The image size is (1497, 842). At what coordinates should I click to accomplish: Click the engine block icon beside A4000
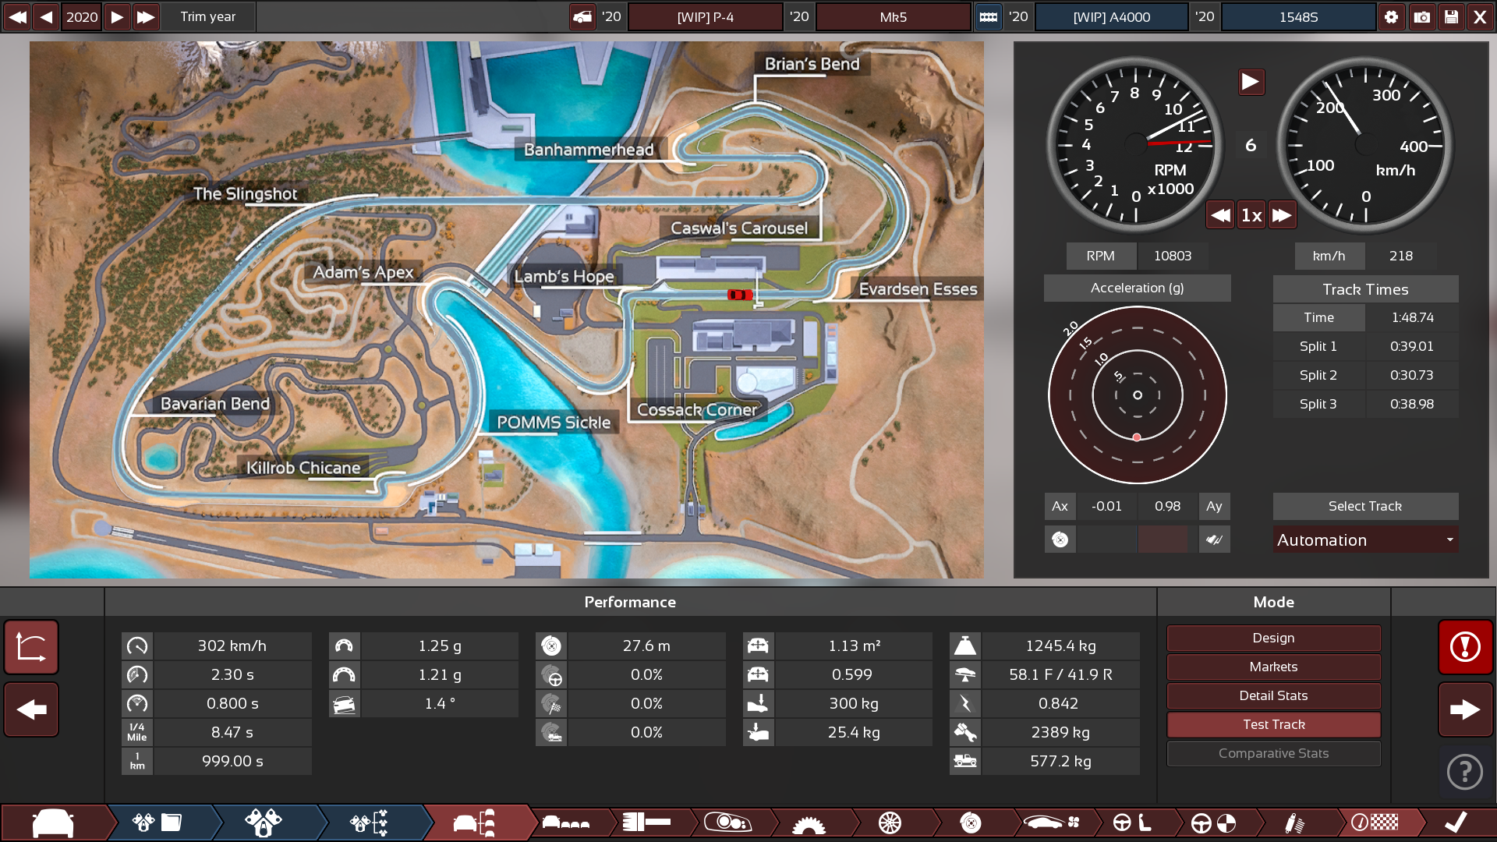coord(988,16)
